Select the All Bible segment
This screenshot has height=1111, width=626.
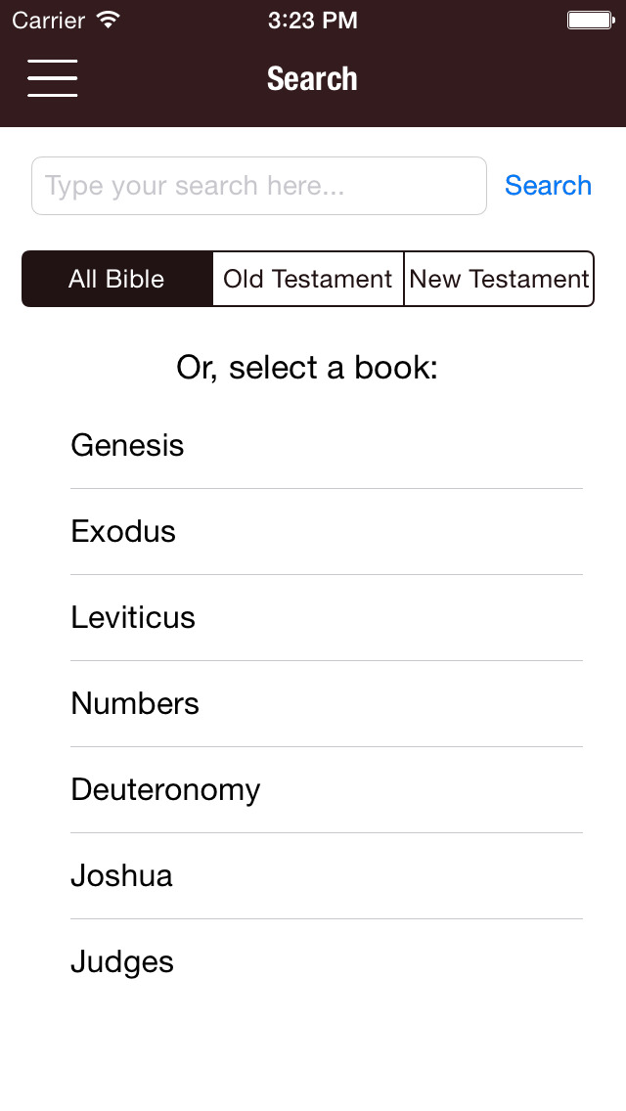[x=116, y=279]
